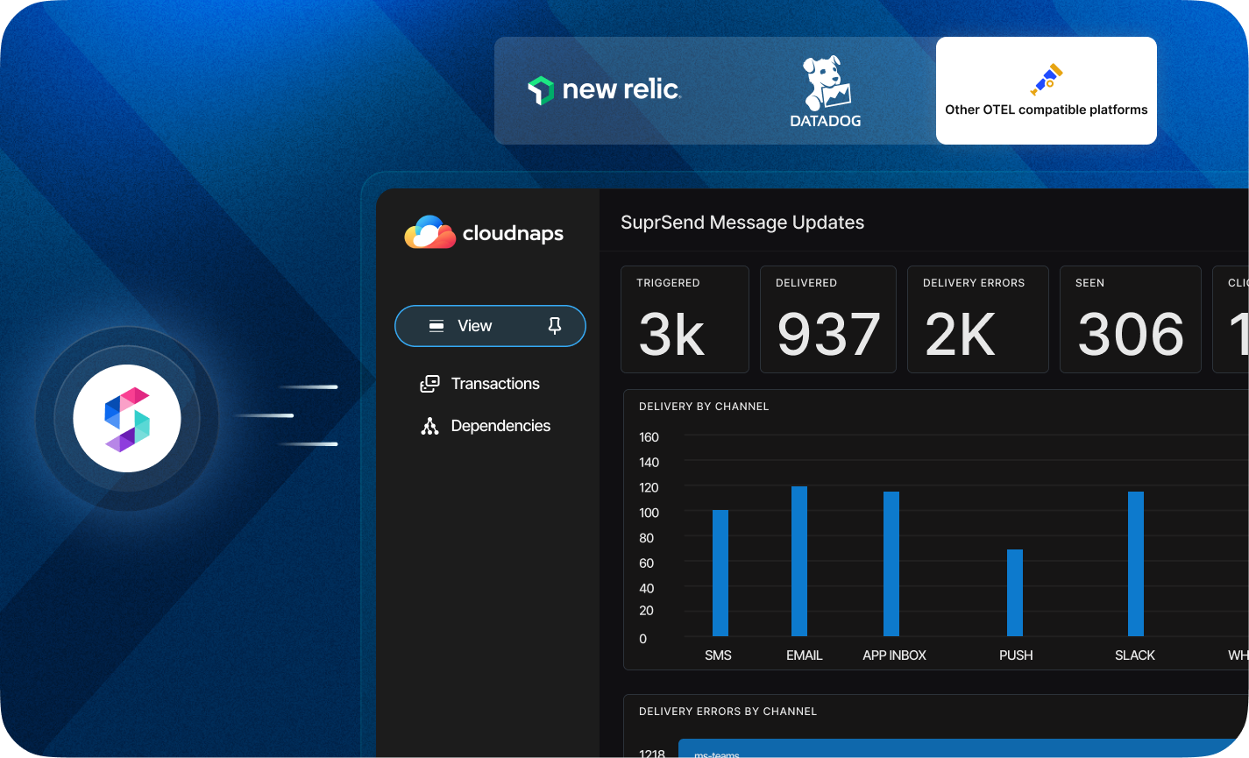The image size is (1249, 758).
Task: Click the Delivery By Channel heading
Action: click(x=704, y=407)
